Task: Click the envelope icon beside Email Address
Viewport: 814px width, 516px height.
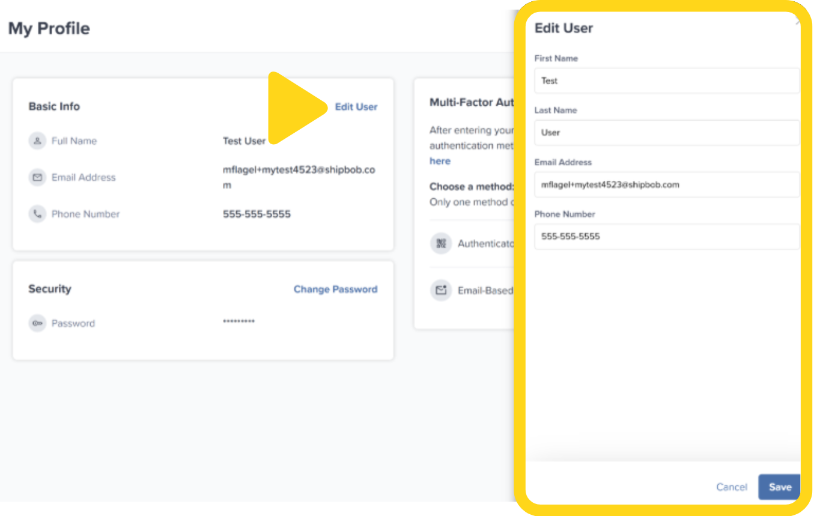Action: [x=37, y=177]
